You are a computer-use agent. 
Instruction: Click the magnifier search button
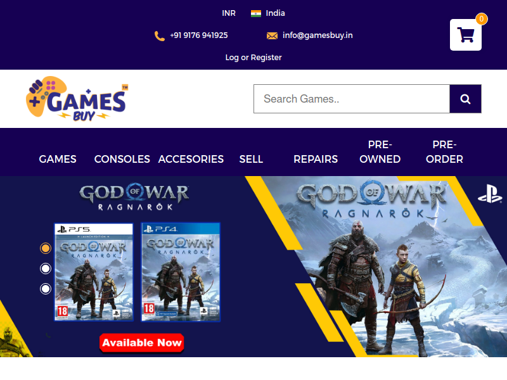[x=465, y=99]
